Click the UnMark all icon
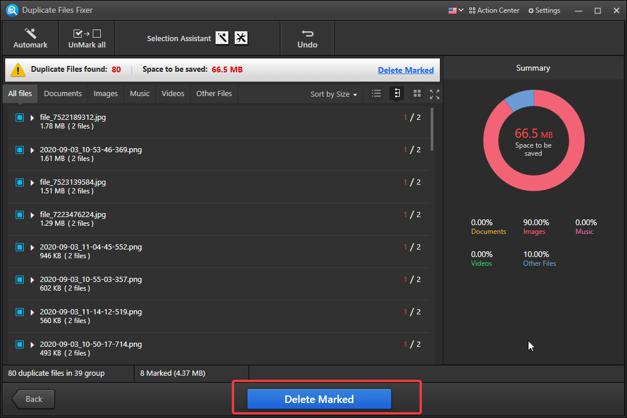 (x=87, y=34)
